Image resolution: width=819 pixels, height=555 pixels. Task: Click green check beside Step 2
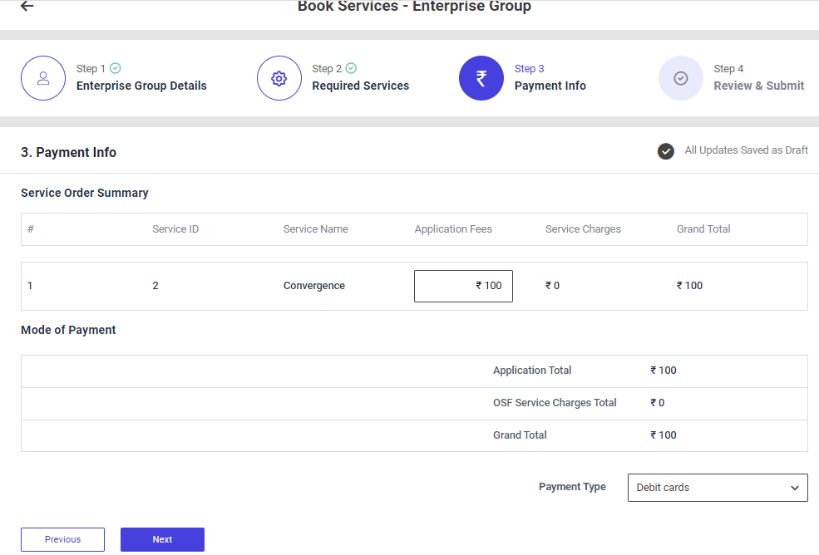(x=351, y=69)
